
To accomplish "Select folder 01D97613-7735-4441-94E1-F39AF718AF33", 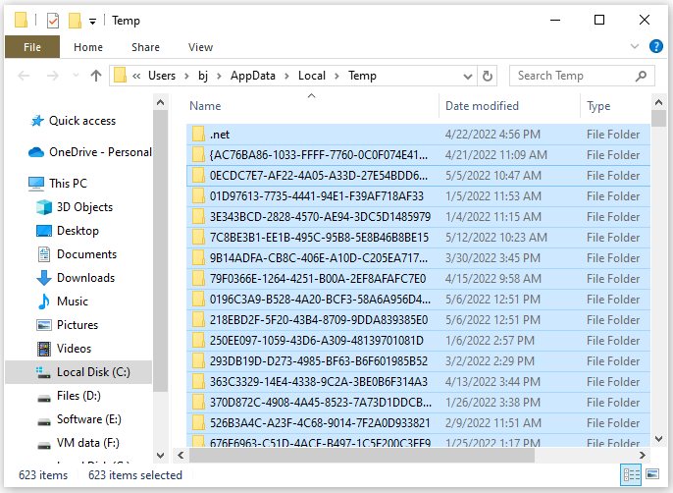I will [x=418, y=196].
